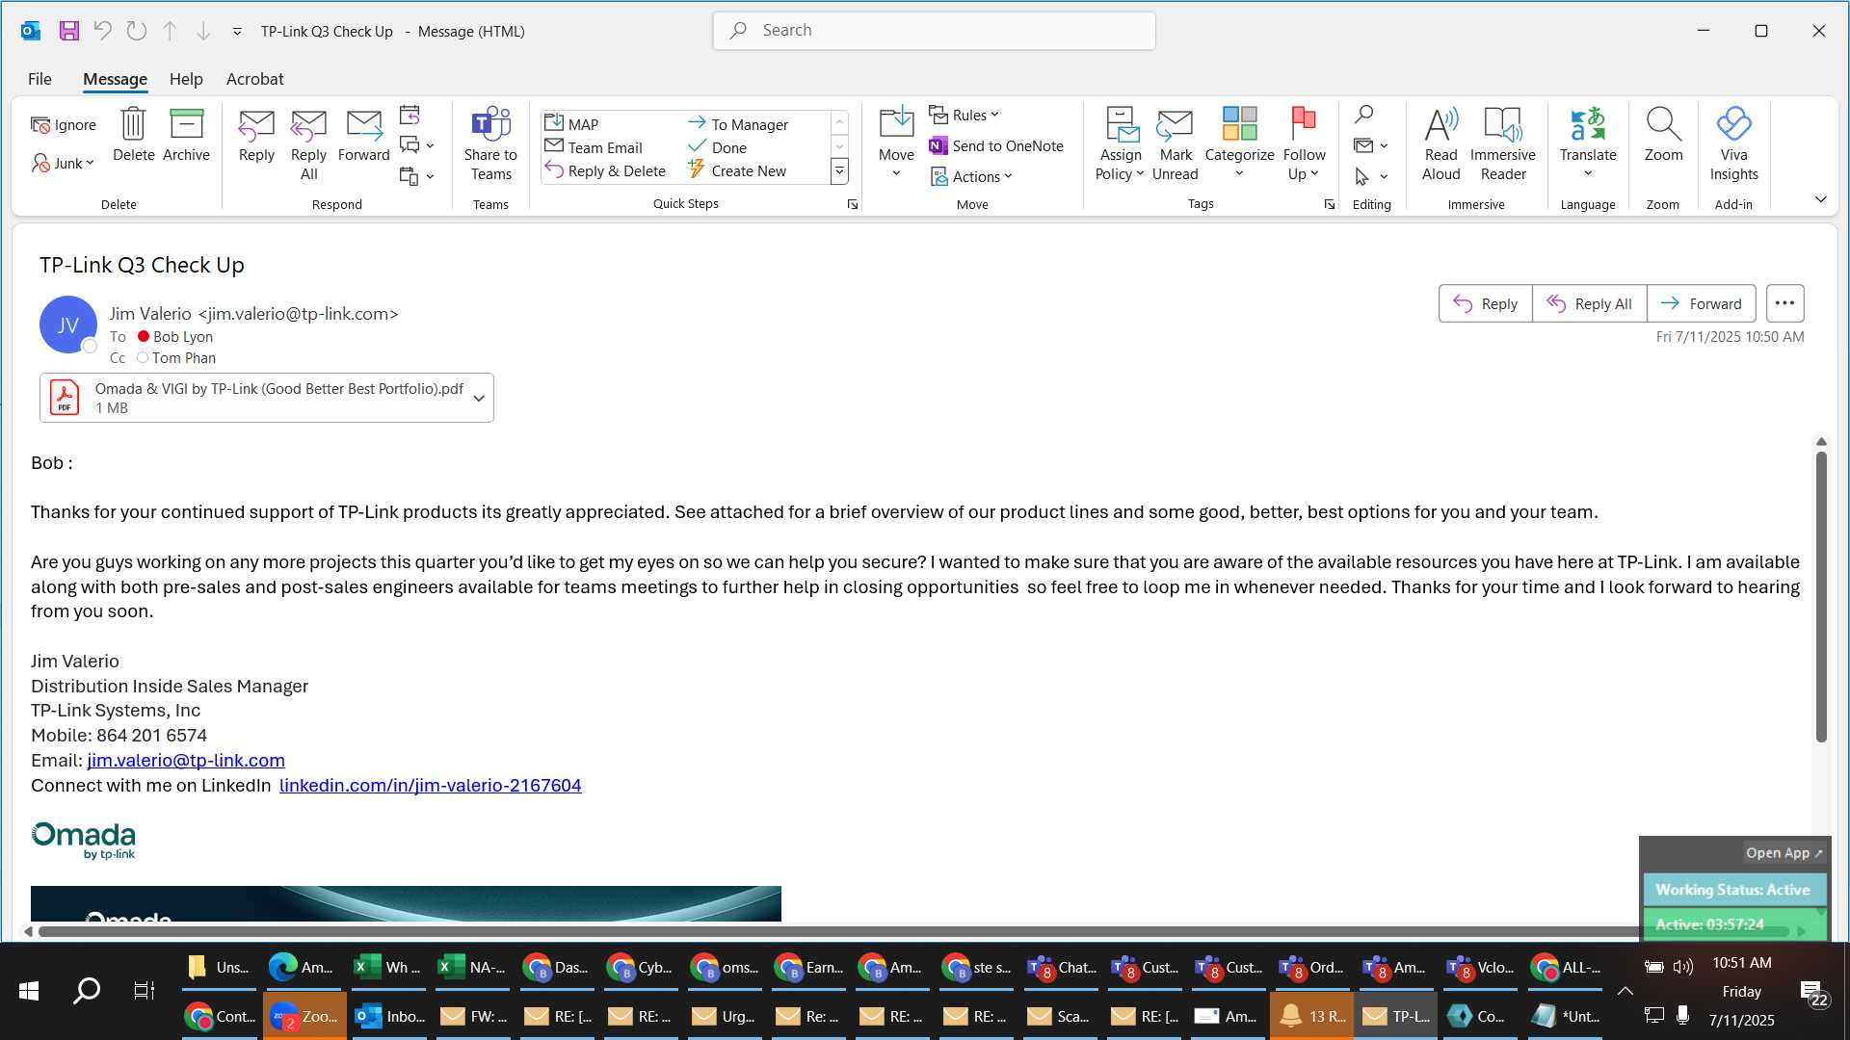Click Open App in the status widget

point(1784,853)
